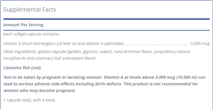
Task: Click 'gelatin capsule' in ingredients
Action: (52, 52)
